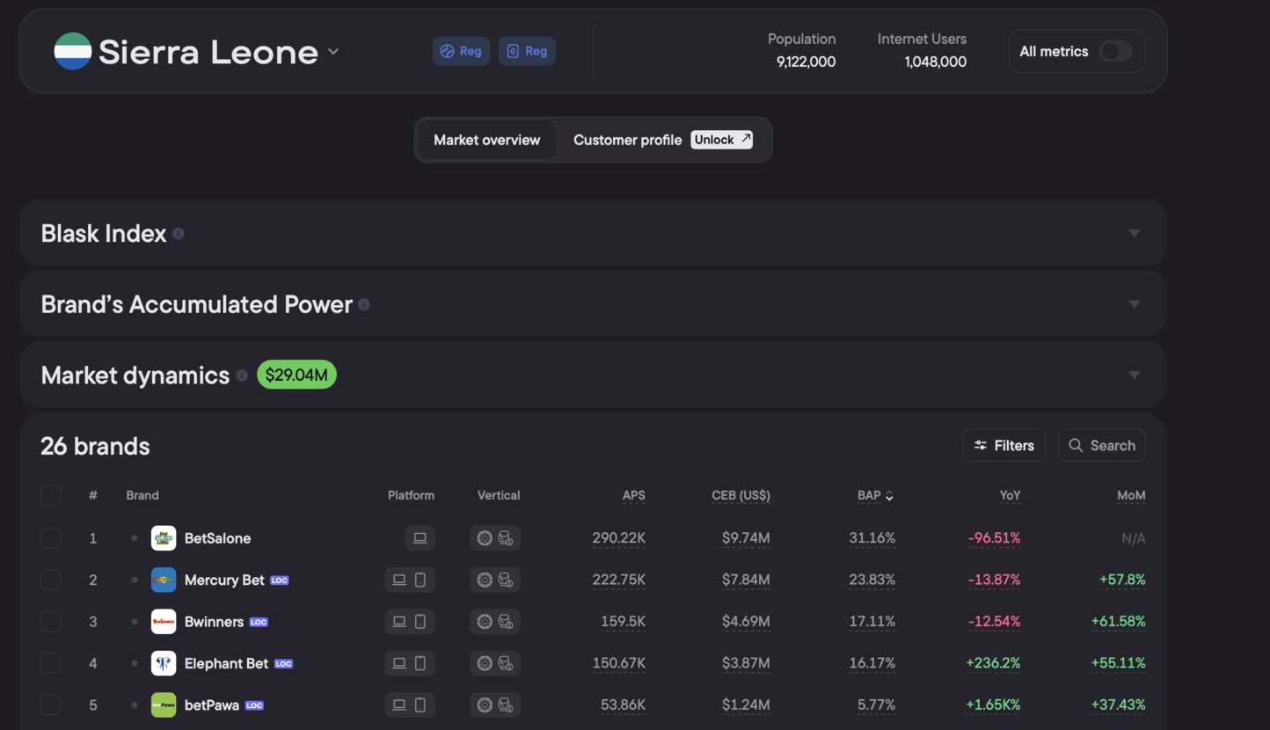Click the Search field in brands table
Screen dimensions: 1270x730
tap(1102, 446)
